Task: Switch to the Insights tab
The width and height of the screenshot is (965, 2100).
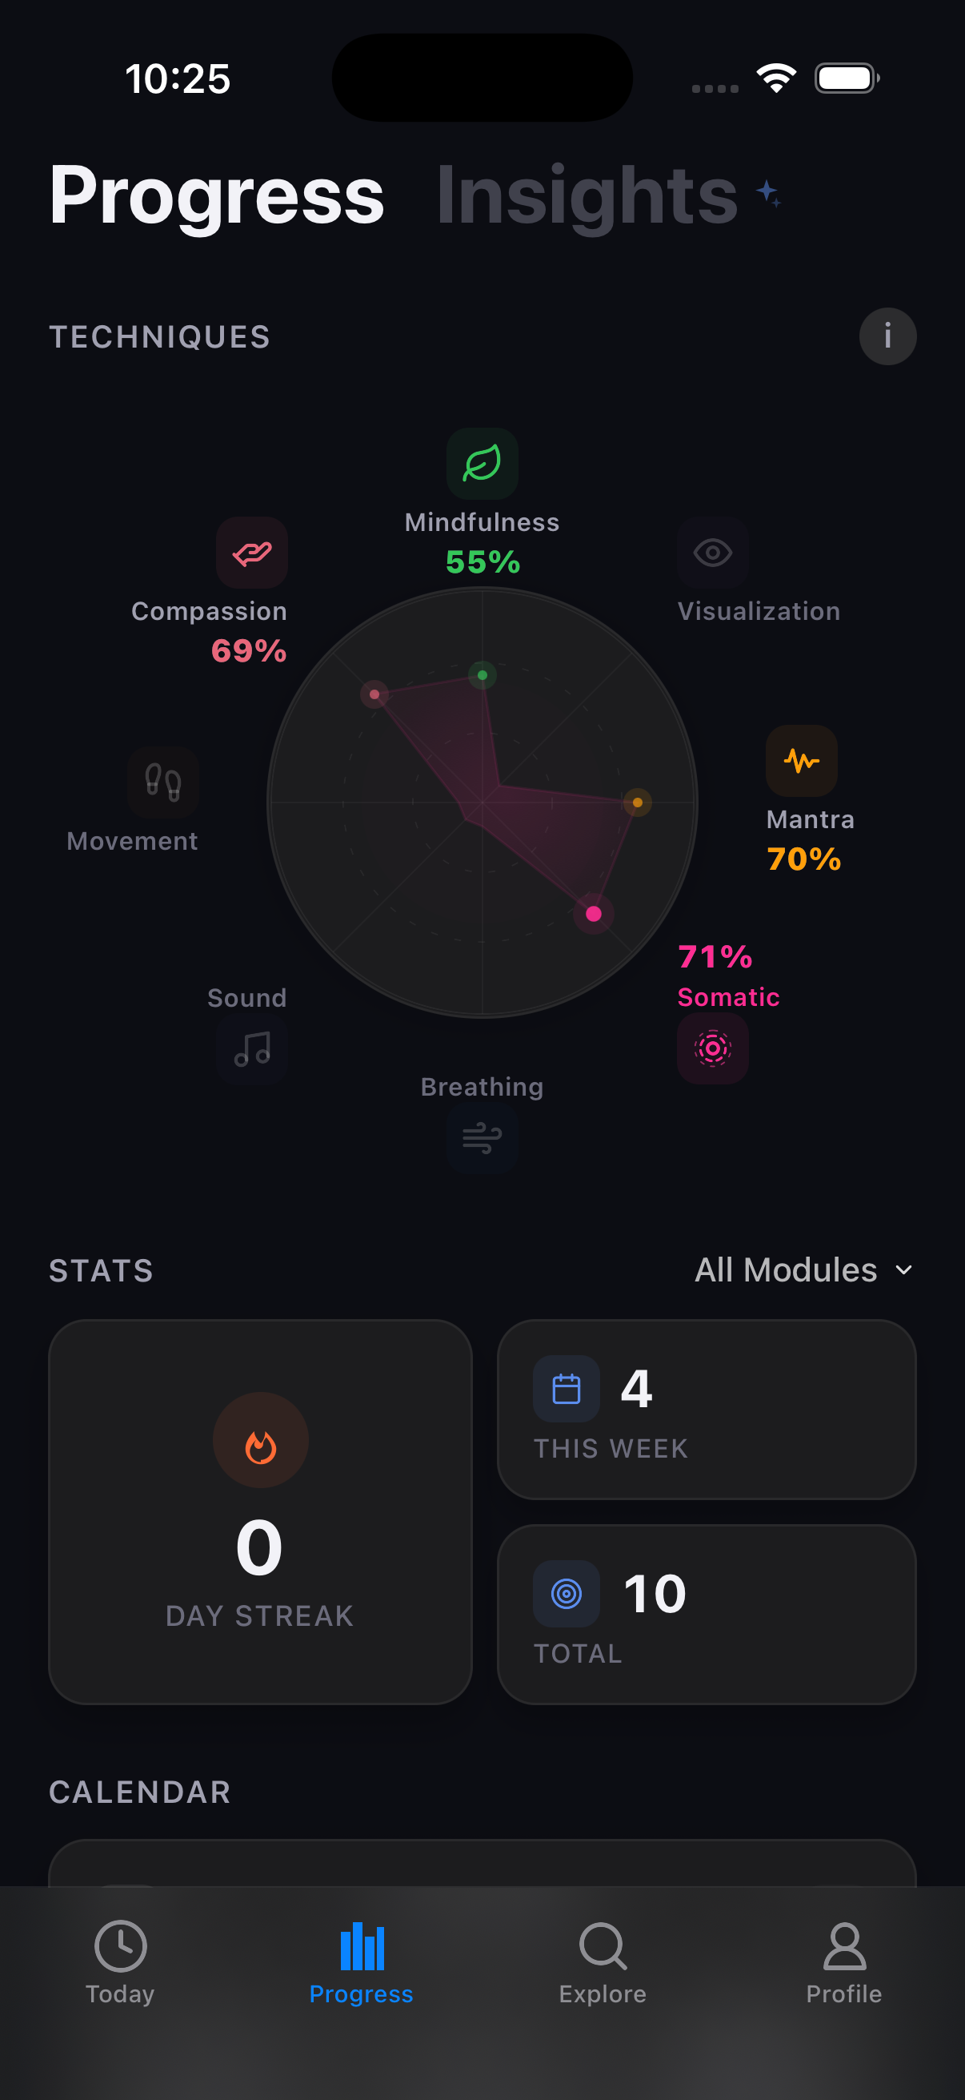Action: click(x=587, y=195)
